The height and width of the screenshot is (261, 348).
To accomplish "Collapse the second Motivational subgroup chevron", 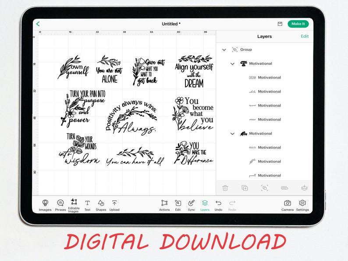I will click(x=232, y=134).
